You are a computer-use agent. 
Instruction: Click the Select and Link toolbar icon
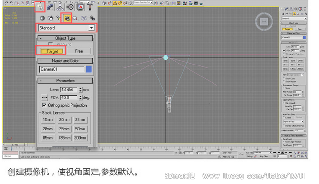click(17, 3)
